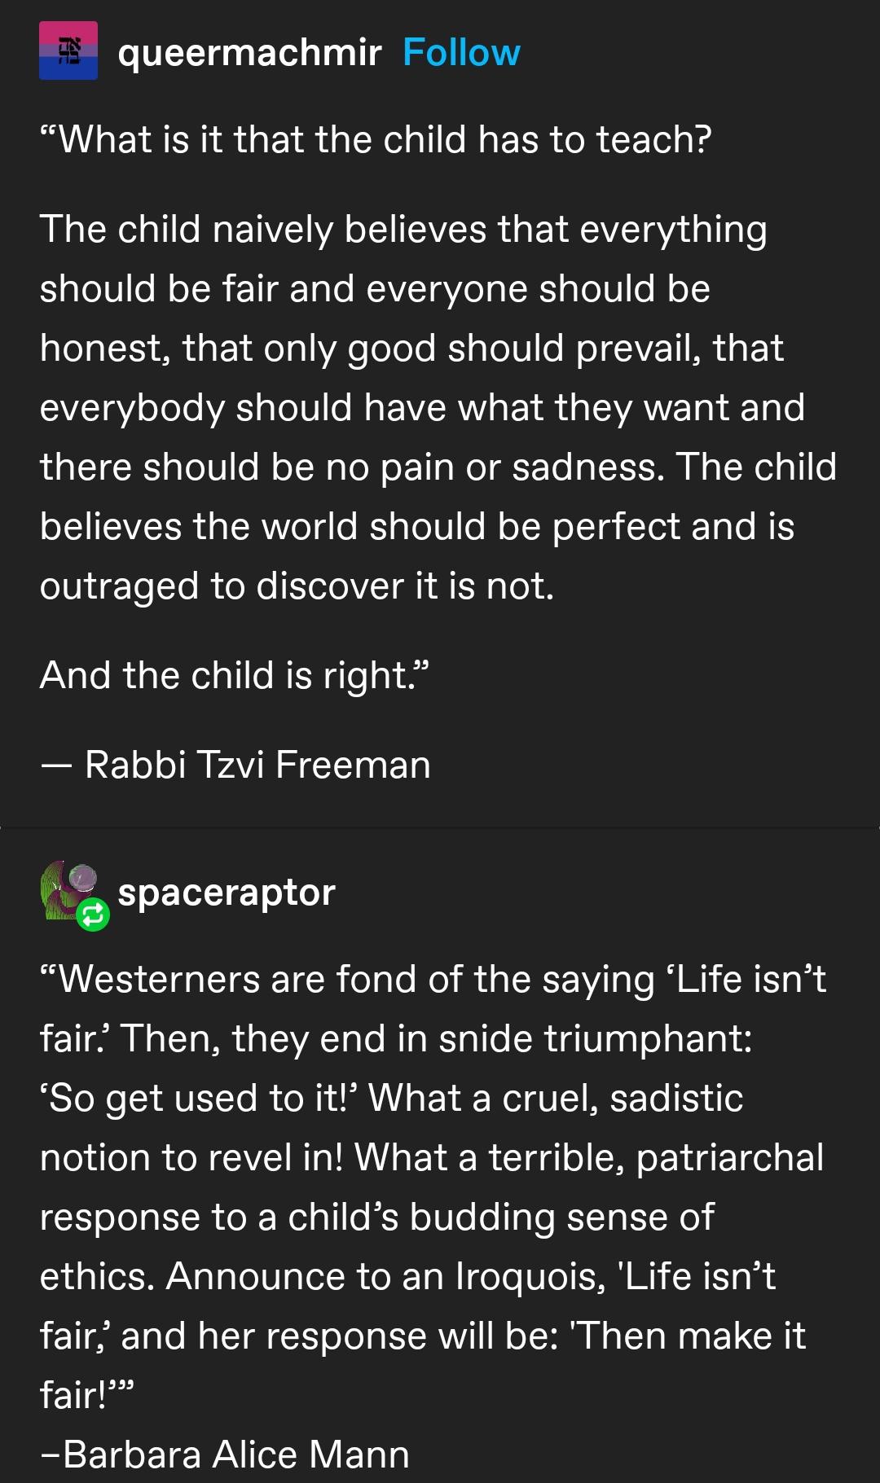880x1483 pixels.
Task: Click the Rabbi Tzvi Freeman attribution
Action: (x=235, y=765)
